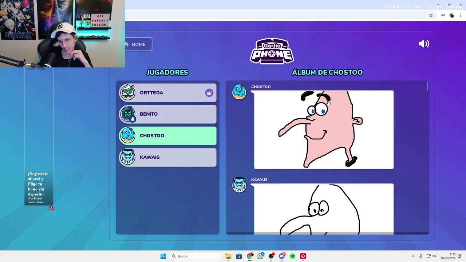Select player ORTTEGA in the players list
Viewport: 466px width, 262px height.
coord(168,93)
